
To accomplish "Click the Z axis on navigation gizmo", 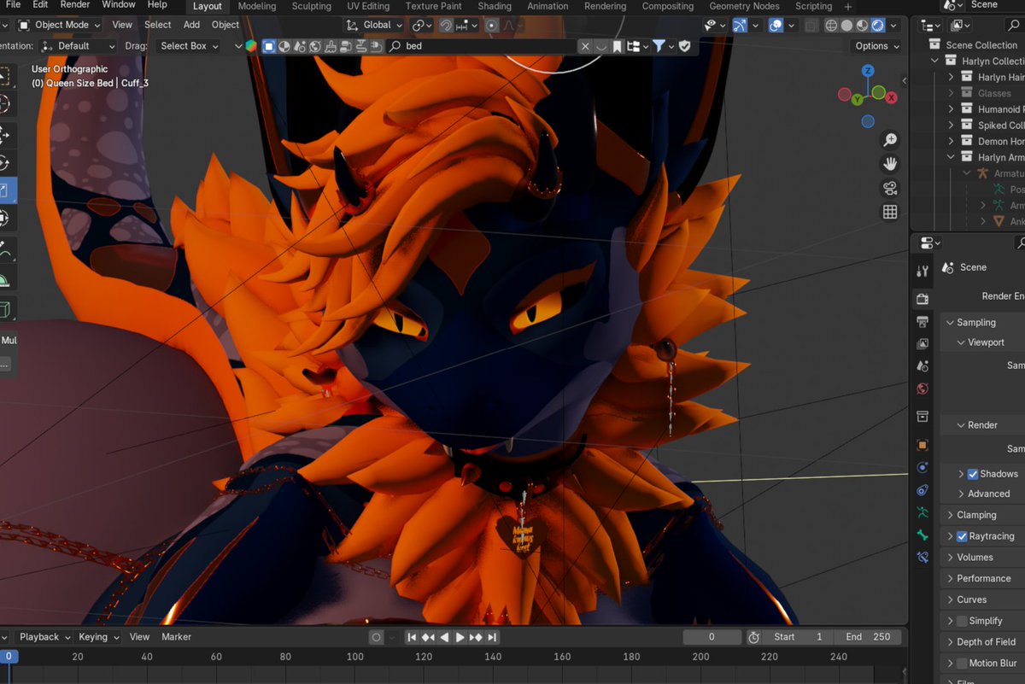I will coord(868,71).
